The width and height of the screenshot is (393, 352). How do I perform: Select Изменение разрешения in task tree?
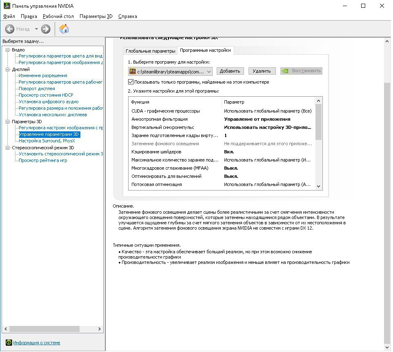[x=43, y=75]
